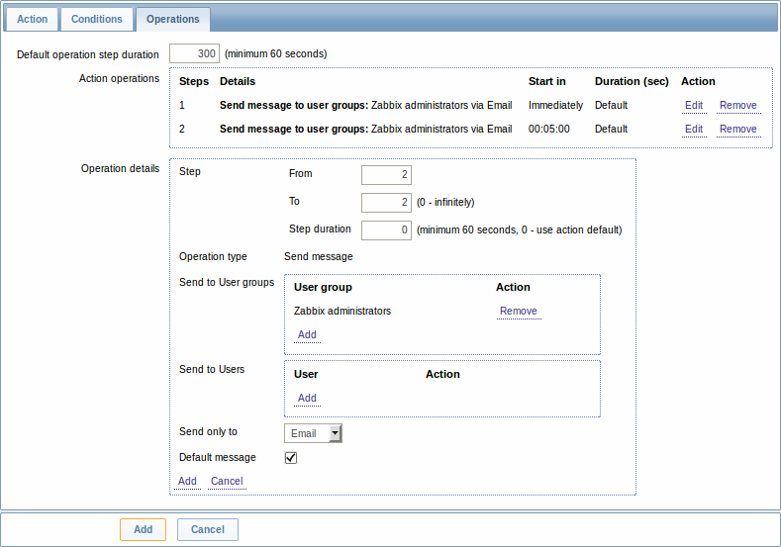
Task: Click the 'Start in' column header
Action: [547, 82]
